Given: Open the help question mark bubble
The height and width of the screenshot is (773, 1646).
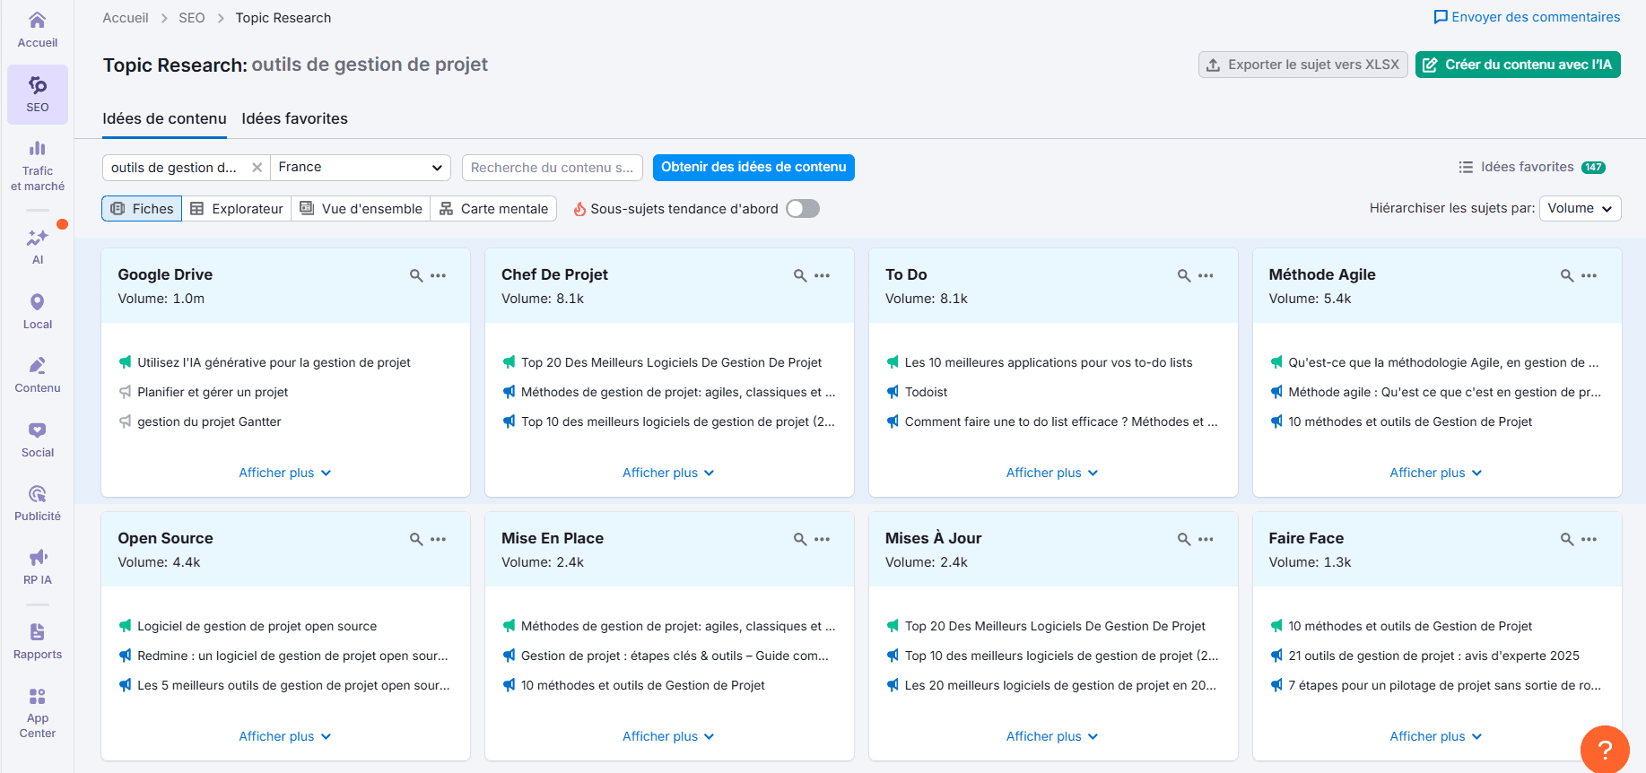Looking at the screenshot, I should tap(1605, 750).
